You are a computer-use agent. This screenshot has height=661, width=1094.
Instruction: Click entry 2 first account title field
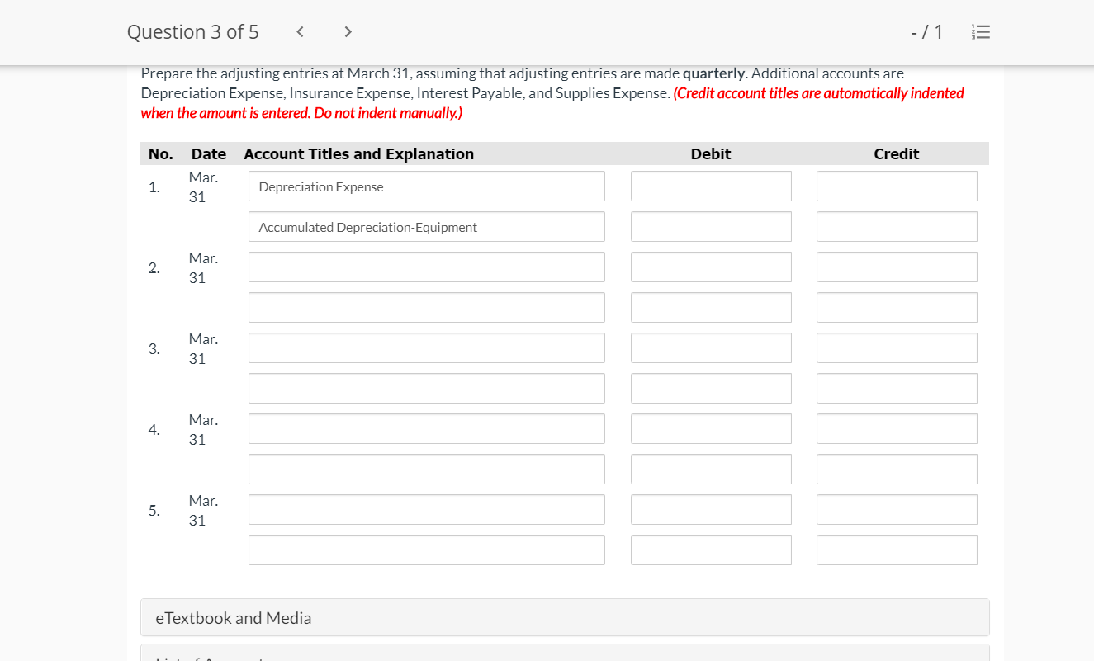coord(427,267)
